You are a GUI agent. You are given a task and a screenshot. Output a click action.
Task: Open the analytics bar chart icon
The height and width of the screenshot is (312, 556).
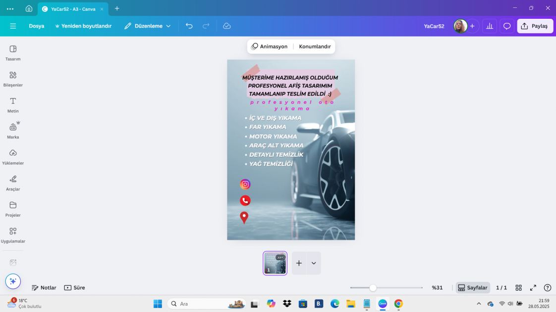point(490,26)
